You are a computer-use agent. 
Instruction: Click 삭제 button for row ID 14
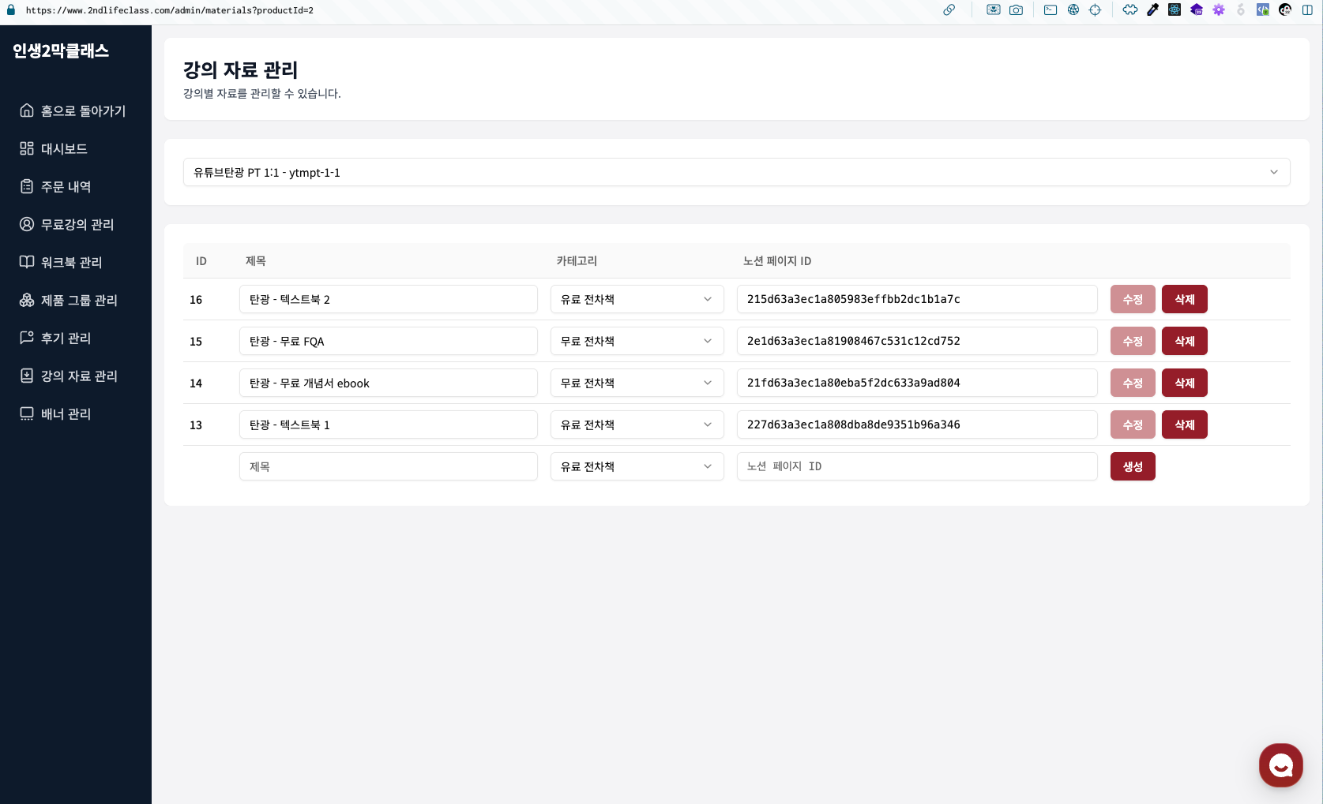click(x=1184, y=383)
